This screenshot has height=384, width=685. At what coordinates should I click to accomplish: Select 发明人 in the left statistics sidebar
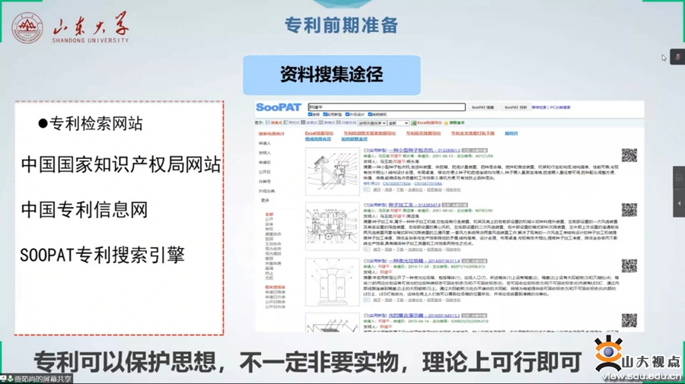pyautogui.click(x=265, y=153)
